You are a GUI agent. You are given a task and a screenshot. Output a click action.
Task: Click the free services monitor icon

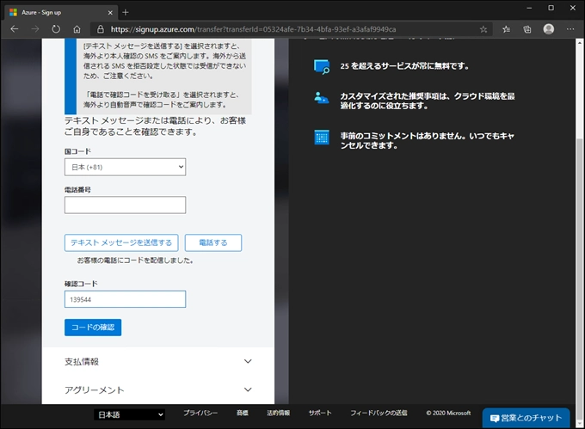coord(322,67)
